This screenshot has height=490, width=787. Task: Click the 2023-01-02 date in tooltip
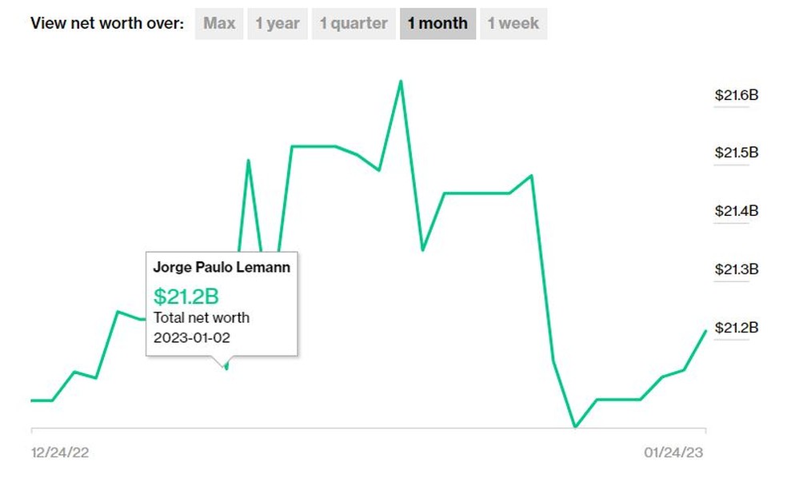click(192, 337)
